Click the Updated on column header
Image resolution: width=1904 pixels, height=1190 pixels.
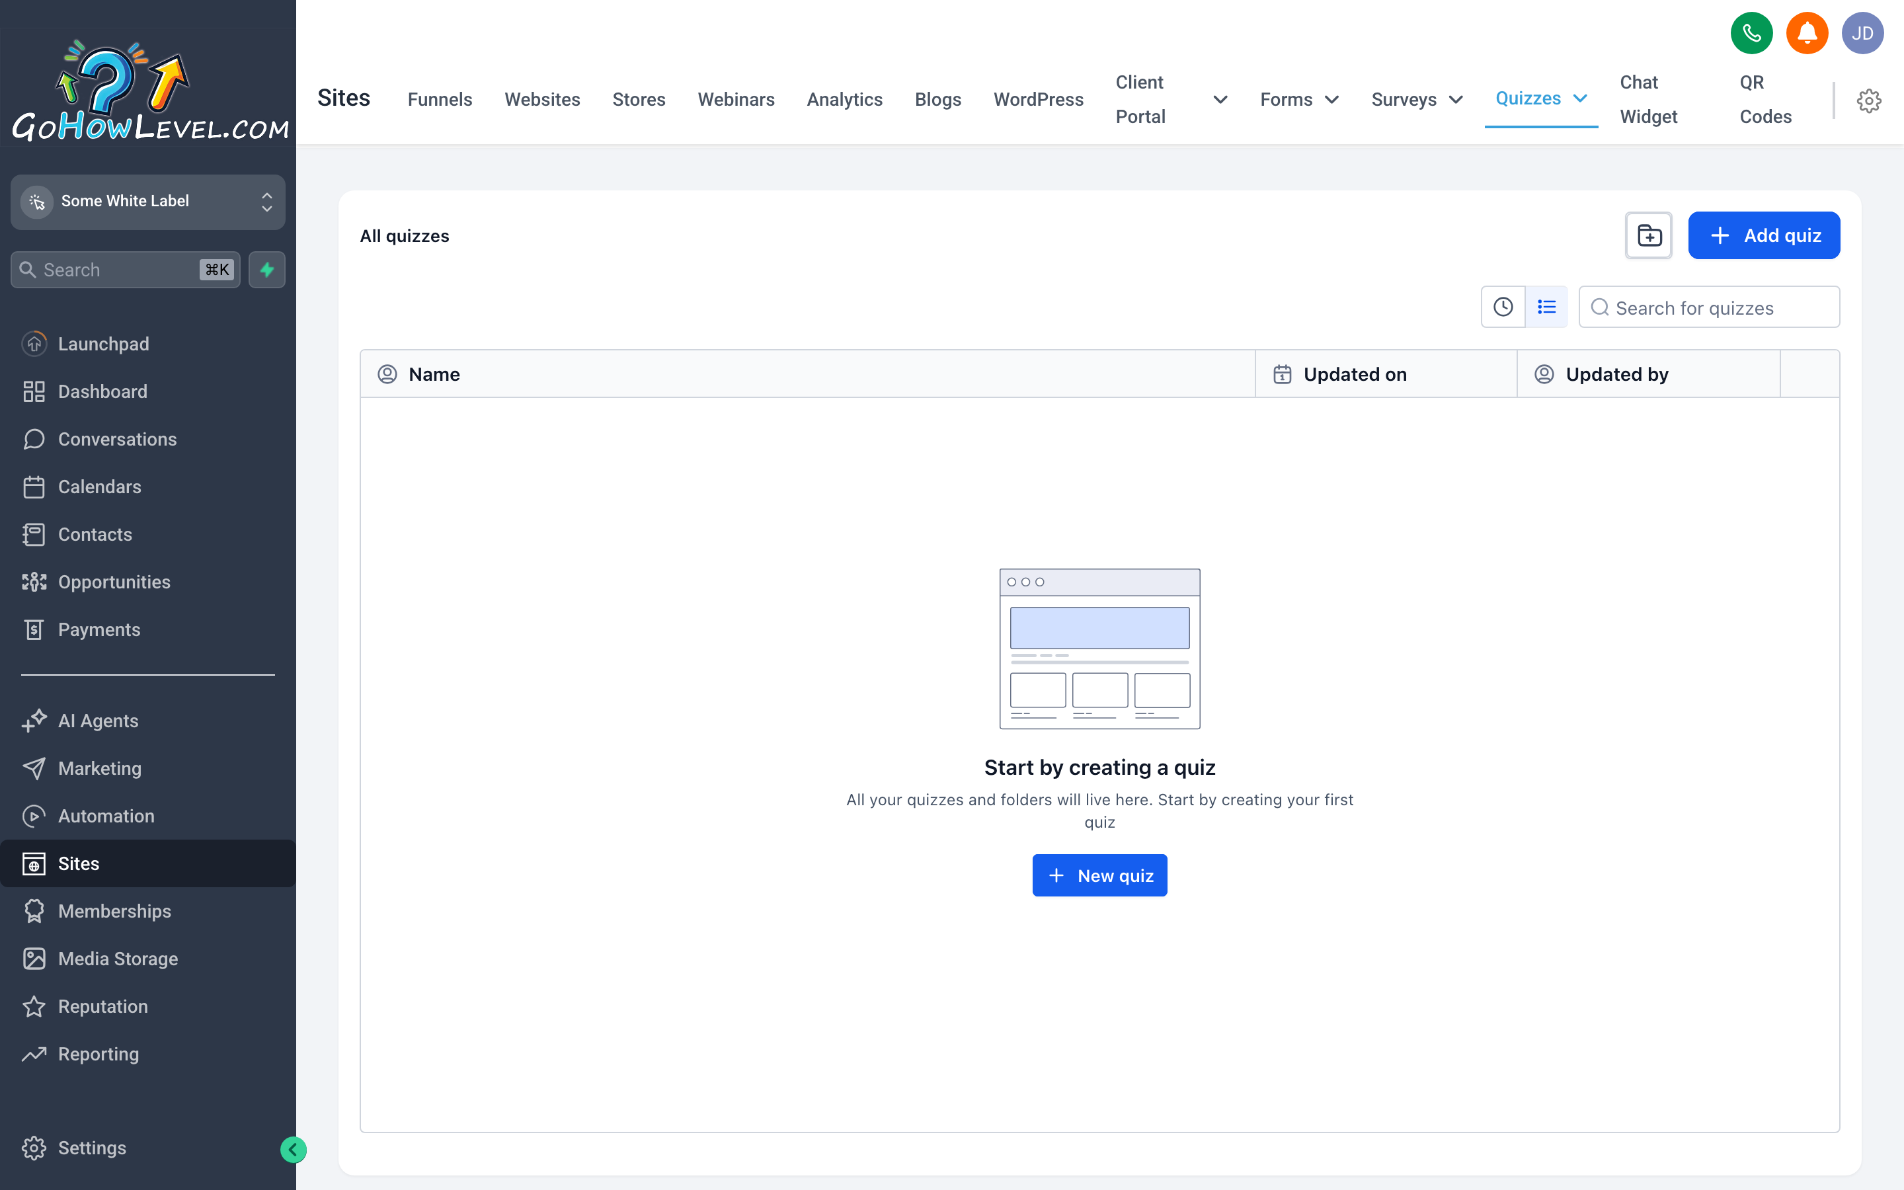[1386, 374]
